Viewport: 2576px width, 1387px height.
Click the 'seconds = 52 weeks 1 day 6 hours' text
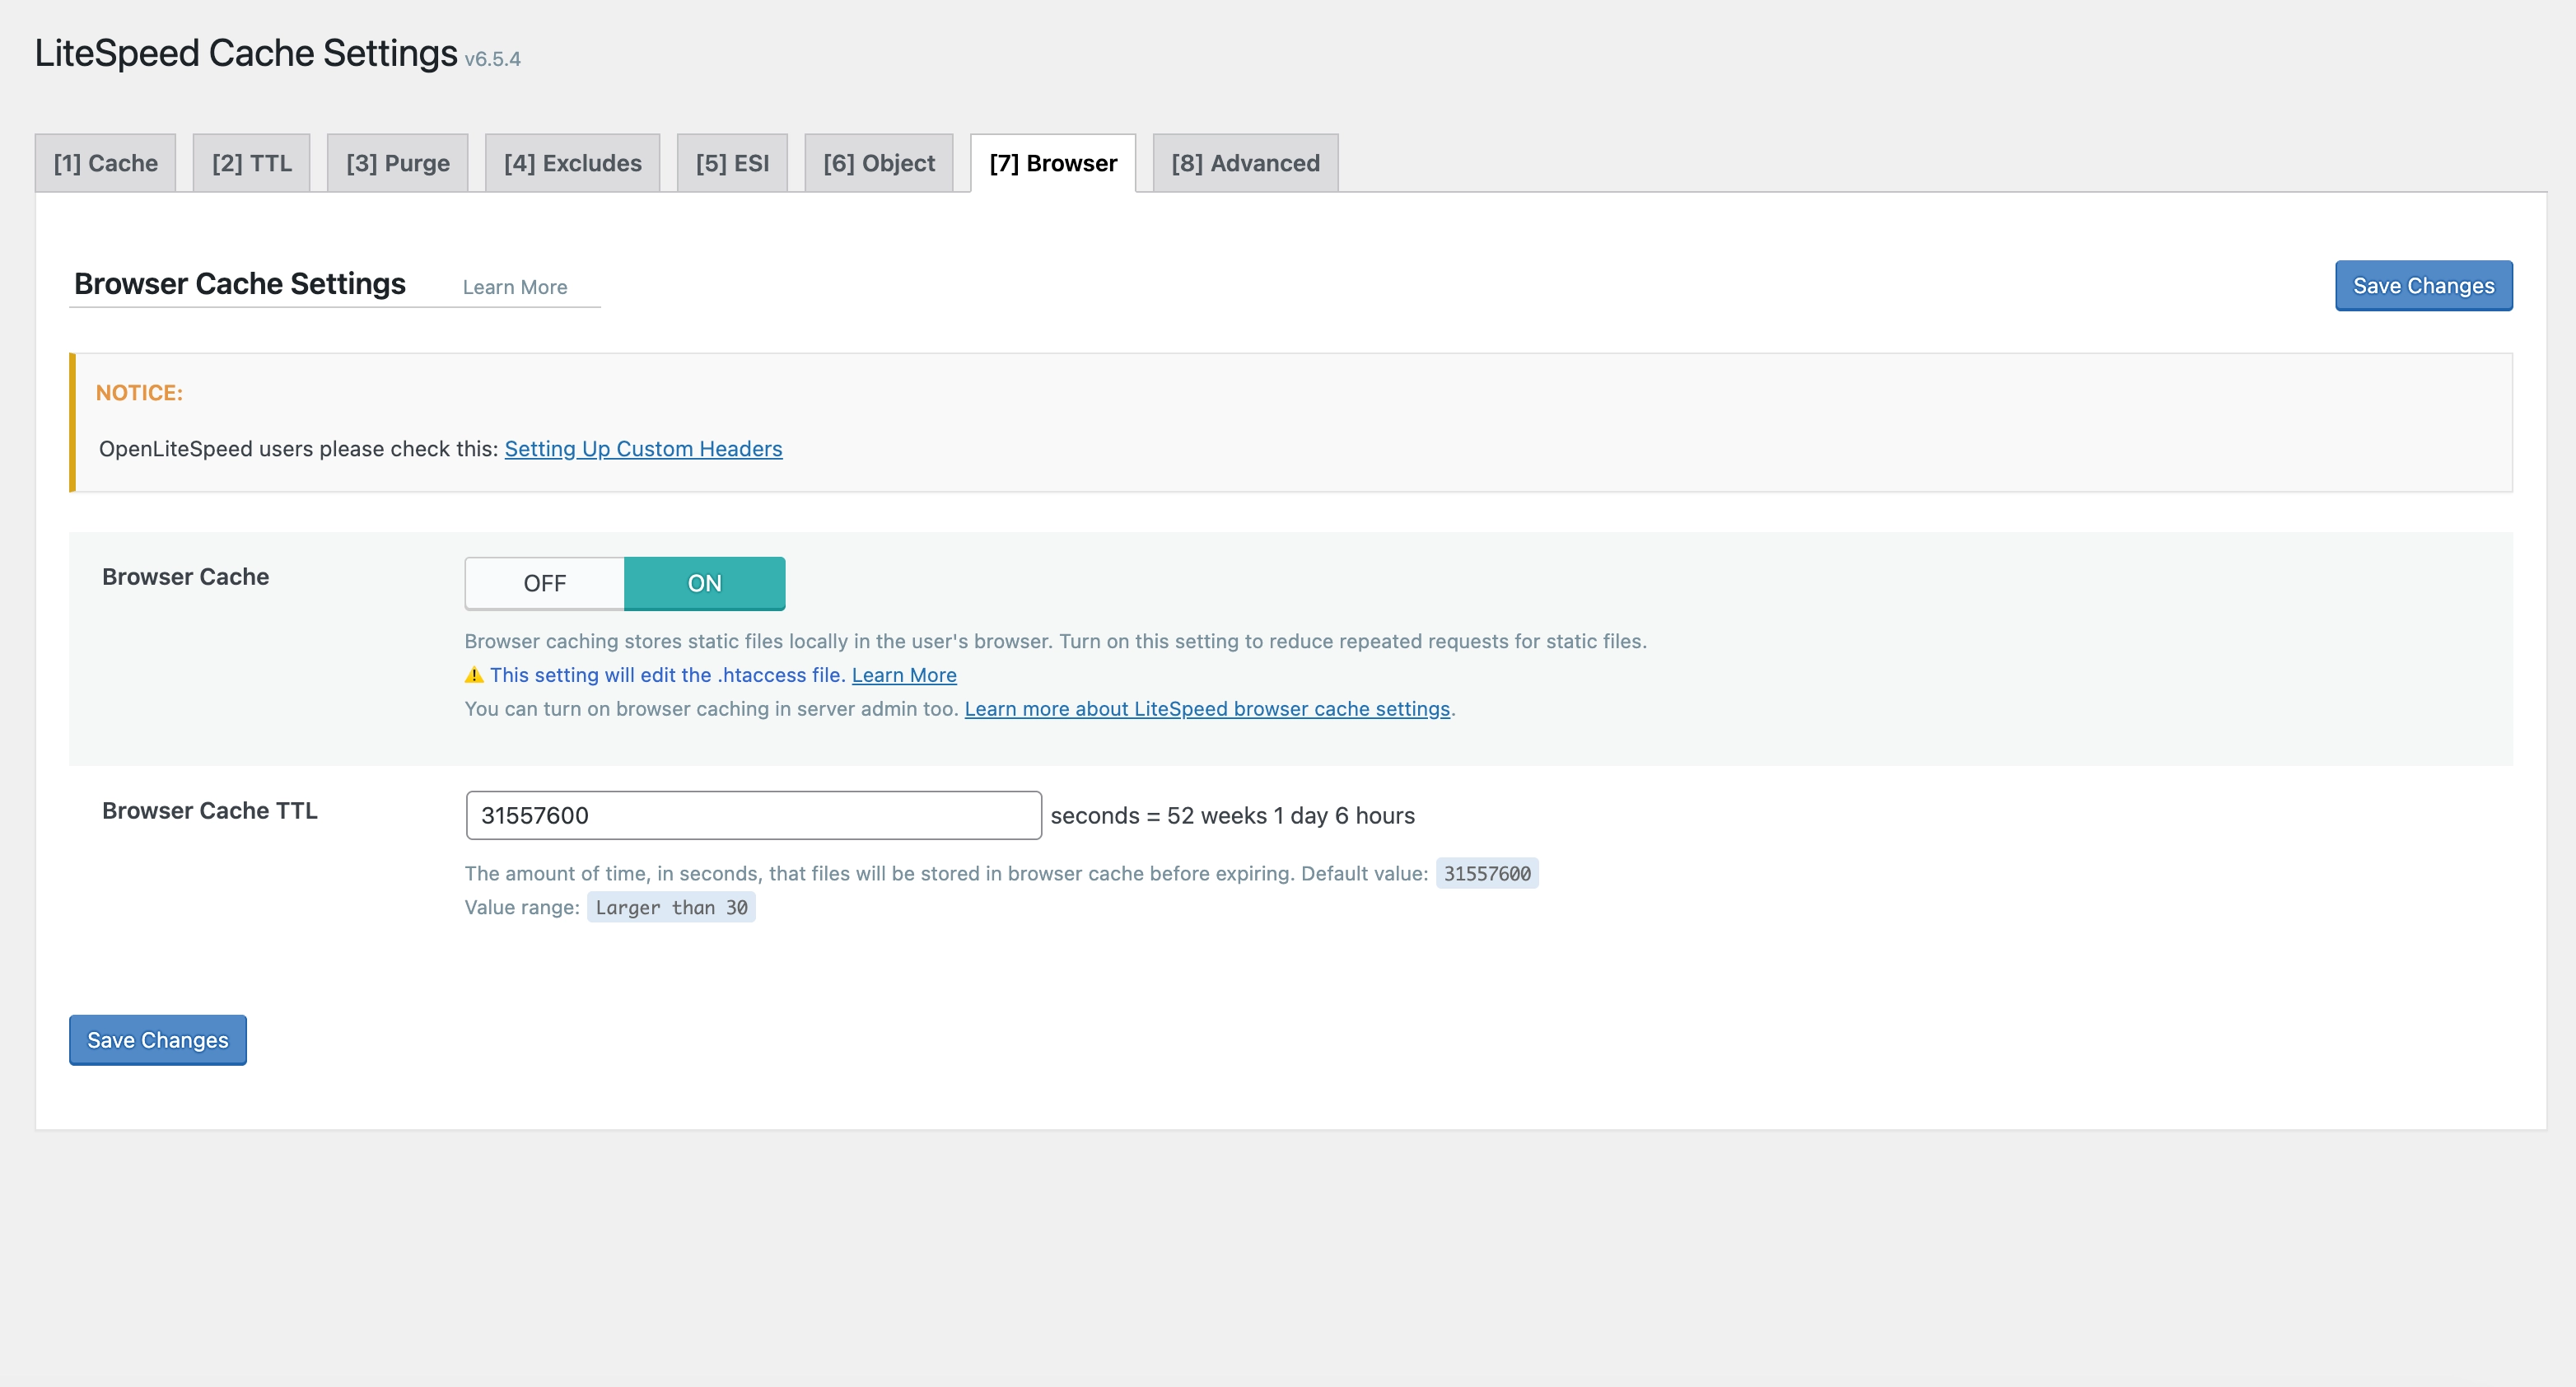(x=1233, y=816)
